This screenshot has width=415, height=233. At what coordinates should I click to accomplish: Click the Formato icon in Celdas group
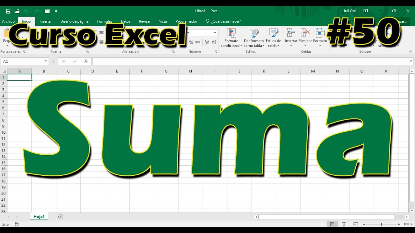[x=320, y=33]
